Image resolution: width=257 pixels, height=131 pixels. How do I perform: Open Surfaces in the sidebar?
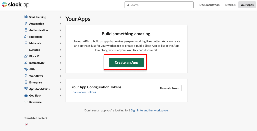[x=34, y=50]
